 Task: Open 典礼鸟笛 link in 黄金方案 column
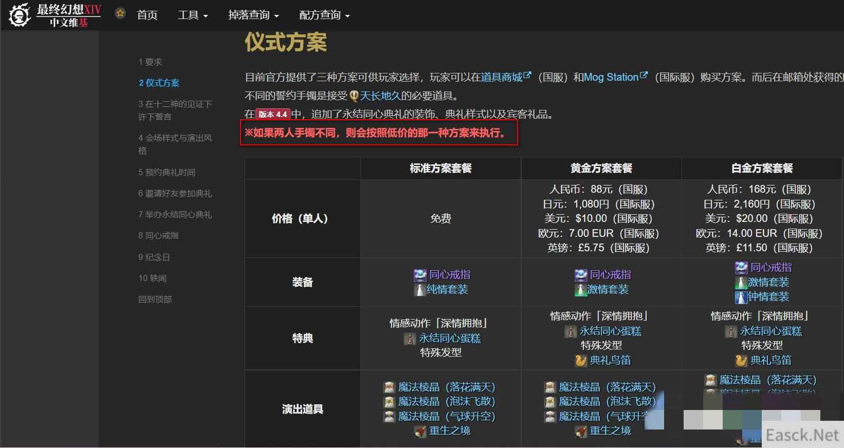pyautogui.click(x=611, y=360)
